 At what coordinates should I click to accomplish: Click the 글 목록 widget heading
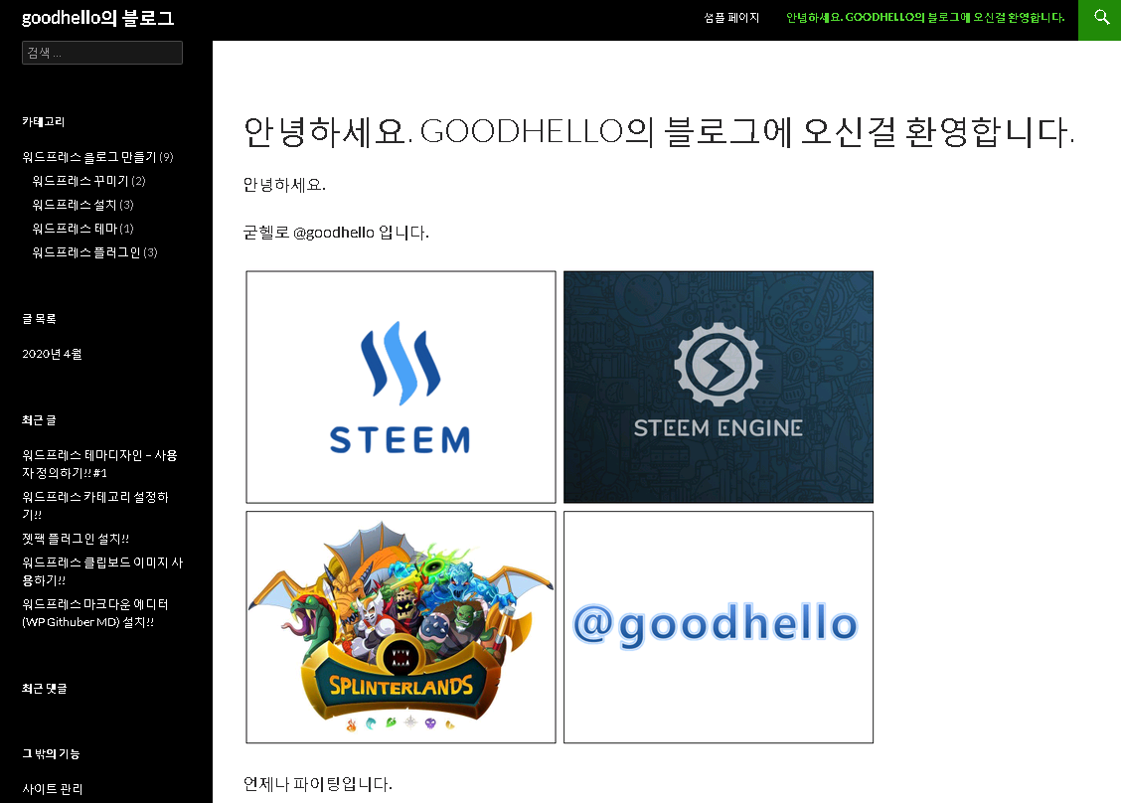(x=39, y=319)
